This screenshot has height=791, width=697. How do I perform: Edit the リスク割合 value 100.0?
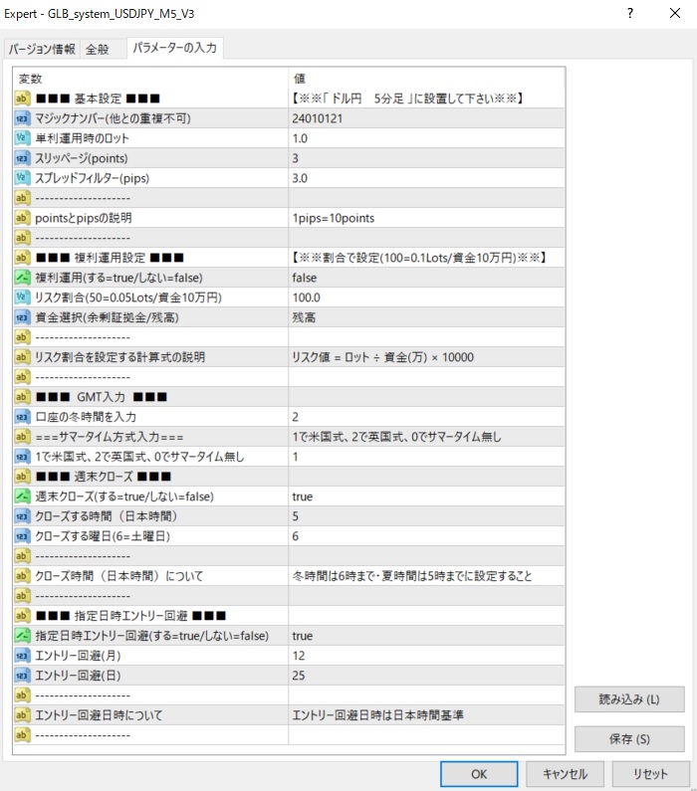click(x=426, y=297)
